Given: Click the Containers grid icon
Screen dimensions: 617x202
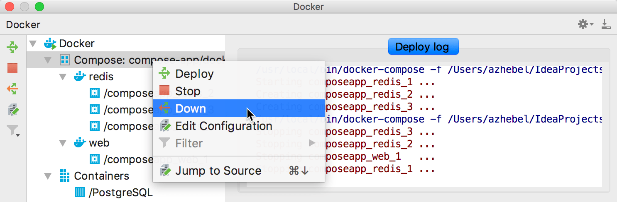Looking at the screenshot, I should tap(65, 176).
